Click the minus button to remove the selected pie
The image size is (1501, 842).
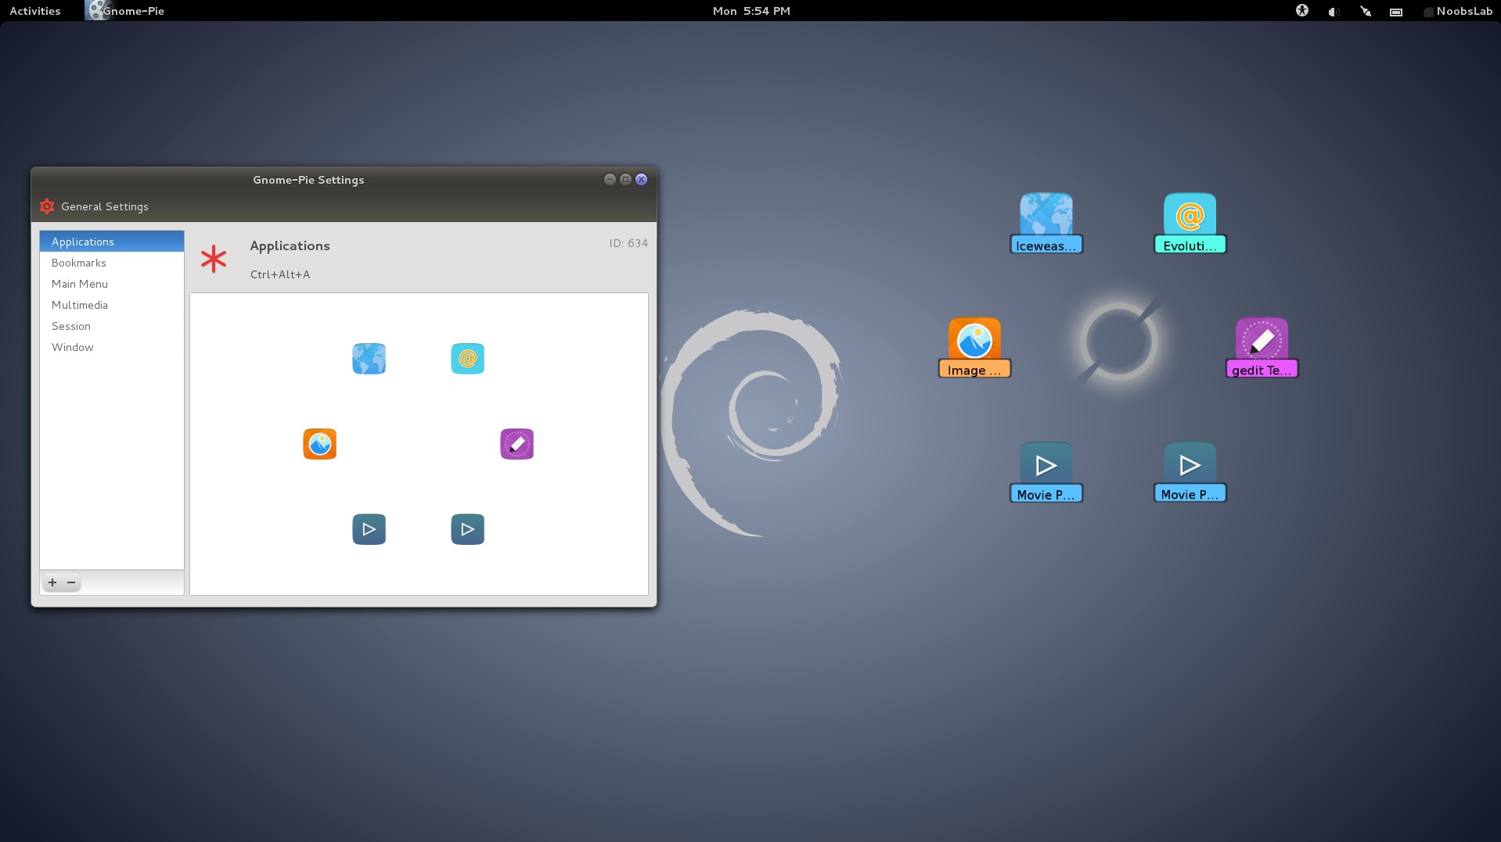pos(71,582)
